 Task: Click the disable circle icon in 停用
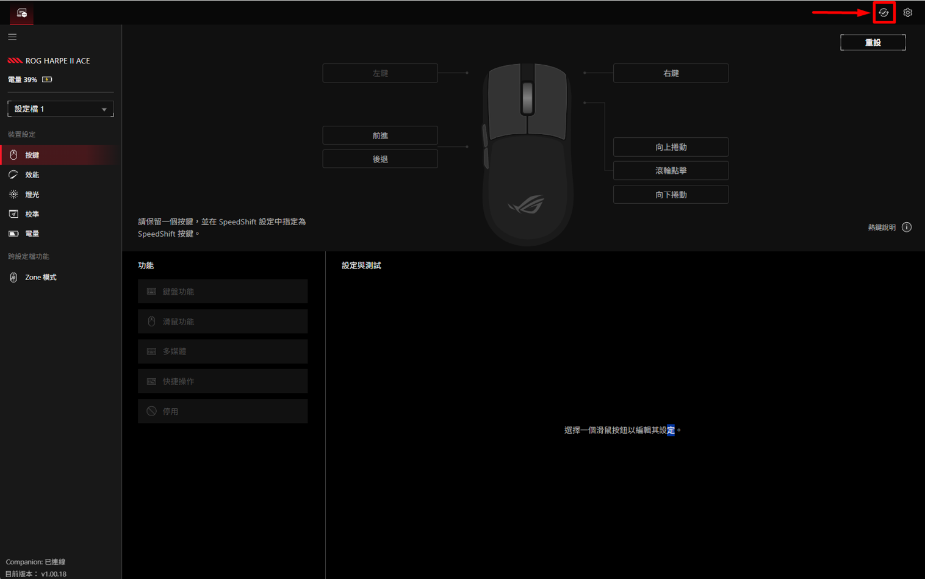click(x=151, y=411)
